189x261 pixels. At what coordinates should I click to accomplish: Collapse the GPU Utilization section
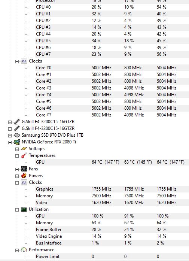coord(17,210)
